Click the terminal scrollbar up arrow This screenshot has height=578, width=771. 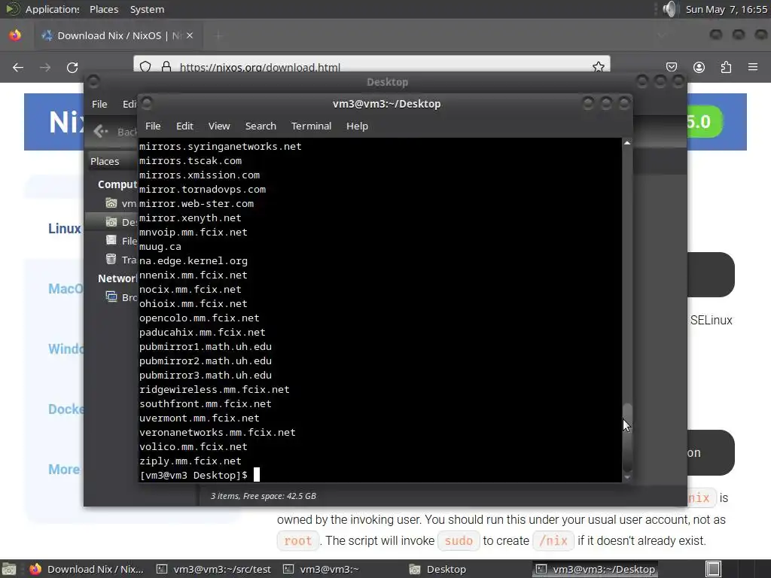[627, 143]
